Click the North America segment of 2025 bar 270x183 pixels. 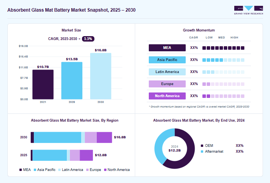(86, 155)
